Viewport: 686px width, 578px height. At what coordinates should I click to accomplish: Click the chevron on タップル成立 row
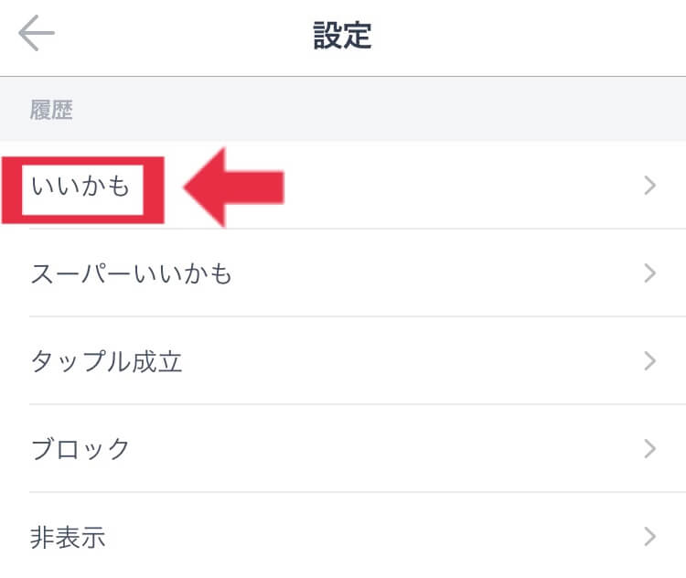pyautogui.click(x=650, y=361)
